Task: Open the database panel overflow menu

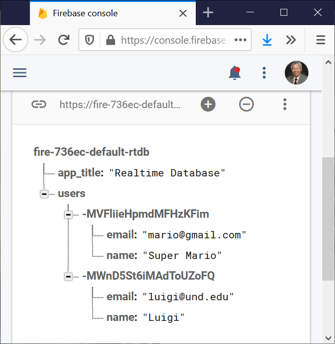Action: click(x=284, y=104)
